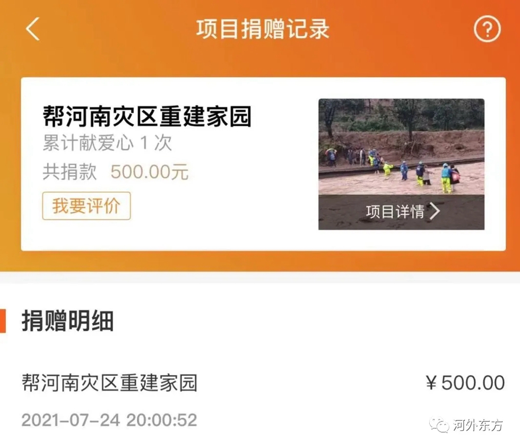
Task: Click the ¥500.00 amount in detail row
Action: (x=465, y=383)
